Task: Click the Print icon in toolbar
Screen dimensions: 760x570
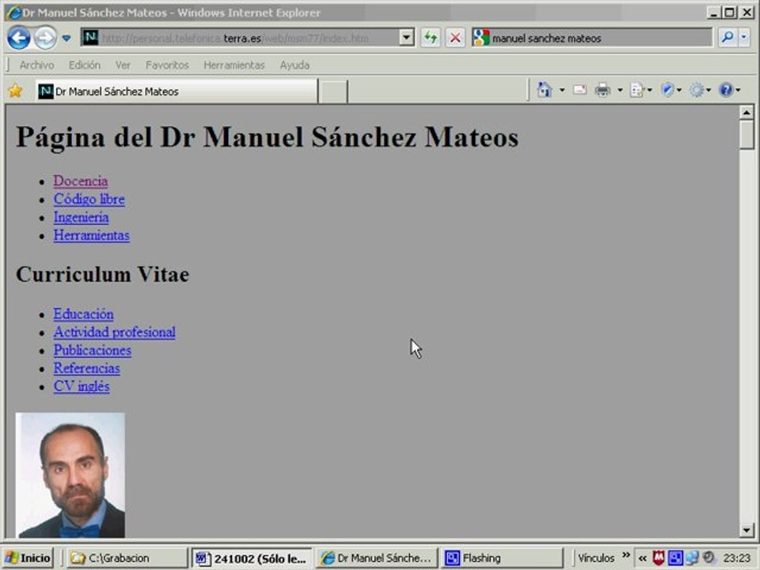Action: [x=602, y=90]
